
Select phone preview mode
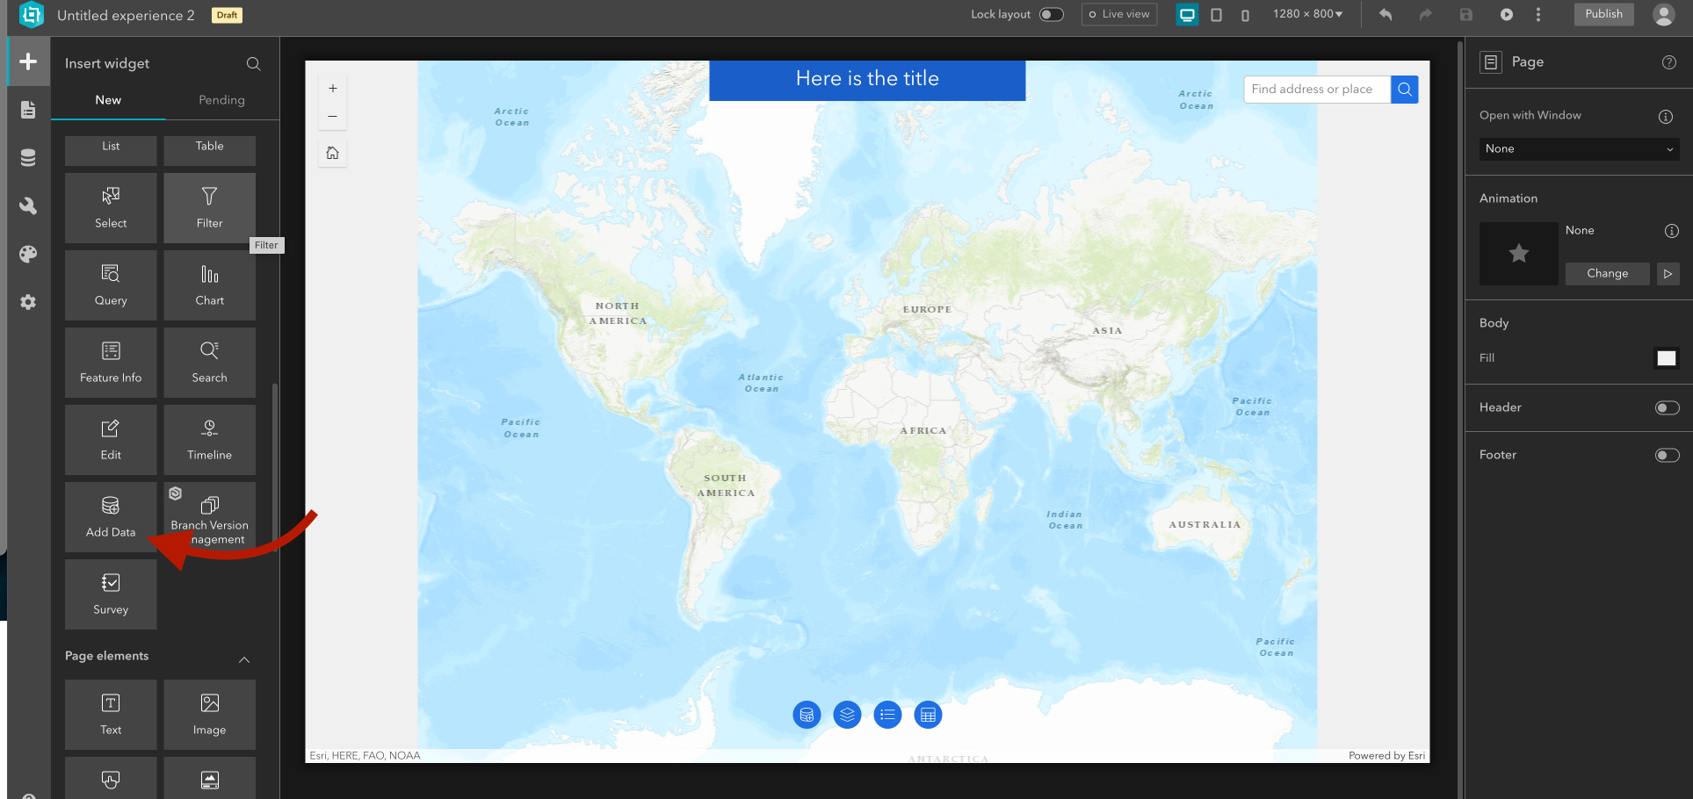[1245, 15]
